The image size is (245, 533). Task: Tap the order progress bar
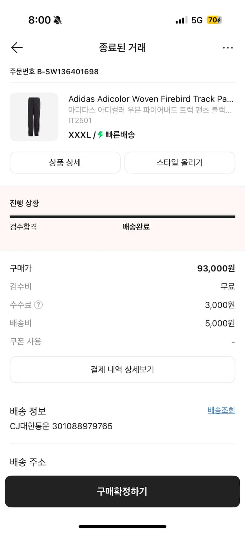pos(123,216)
